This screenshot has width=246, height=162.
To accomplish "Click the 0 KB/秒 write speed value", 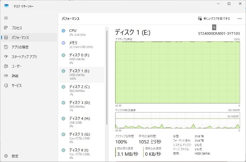I will (153, 154).
